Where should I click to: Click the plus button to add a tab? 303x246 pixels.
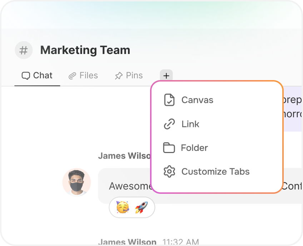(166, 75)
